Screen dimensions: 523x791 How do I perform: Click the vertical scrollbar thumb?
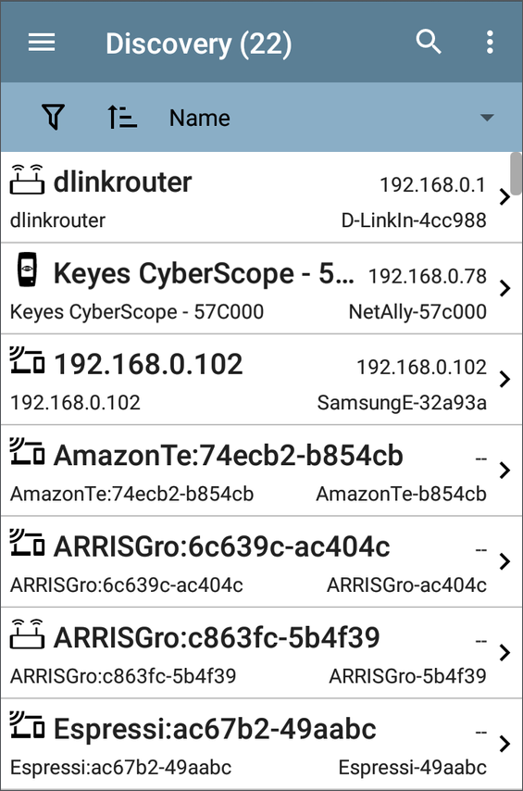tap(516, 173)
